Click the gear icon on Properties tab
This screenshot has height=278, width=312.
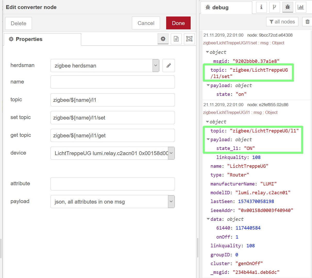point(11,39)
